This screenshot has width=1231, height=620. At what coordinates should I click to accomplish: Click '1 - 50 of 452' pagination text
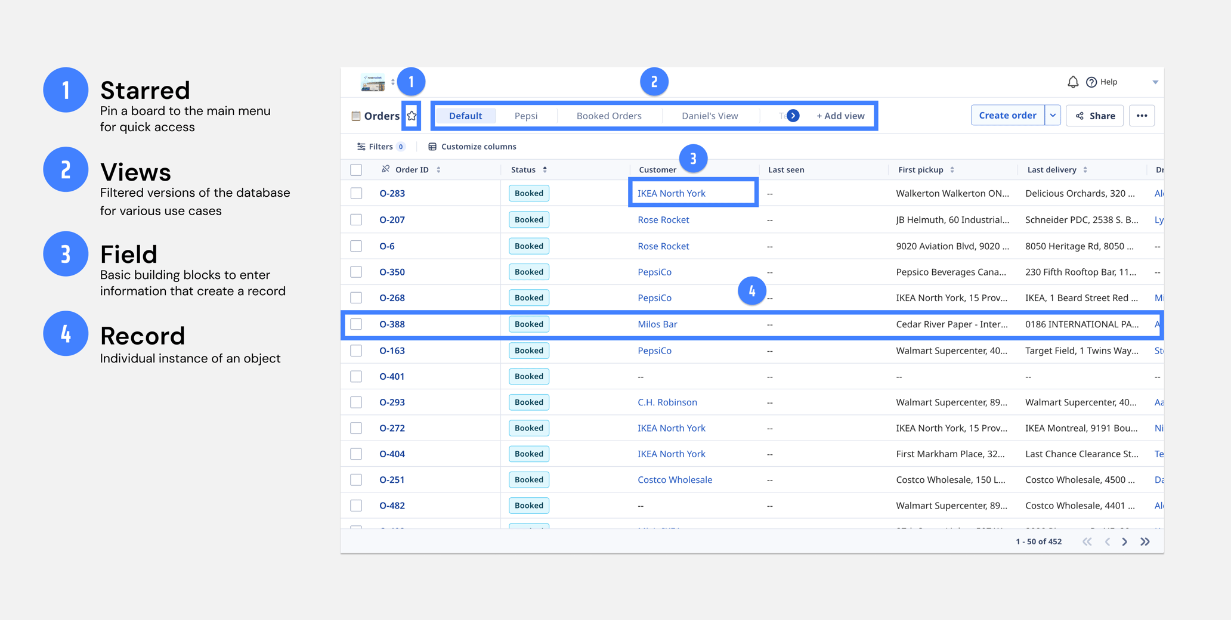click(1038, 542)
